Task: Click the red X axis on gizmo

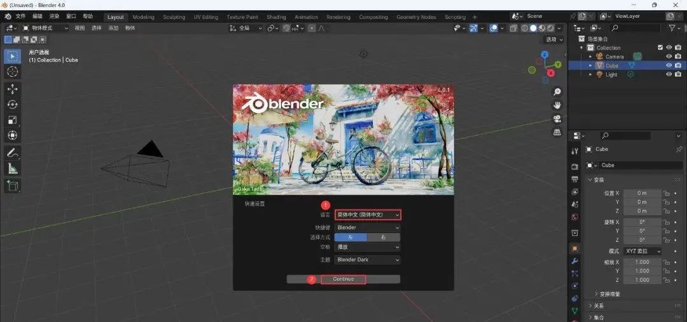Action: 551,72
